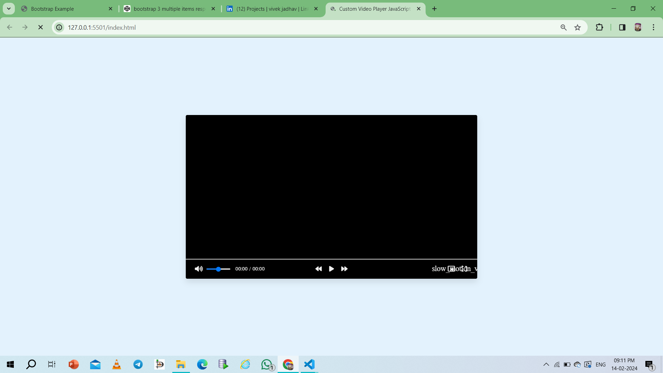Show hidden system tray icons

[546, 364]
